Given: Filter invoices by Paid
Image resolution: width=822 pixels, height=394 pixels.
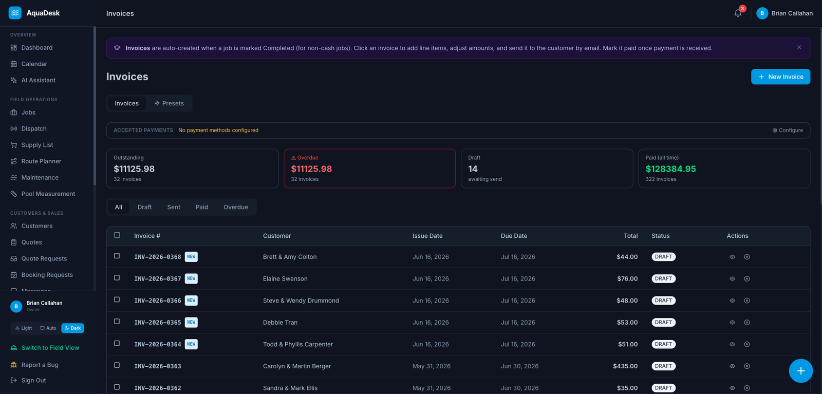Looking at the screenshot, I should click(202, 207).
